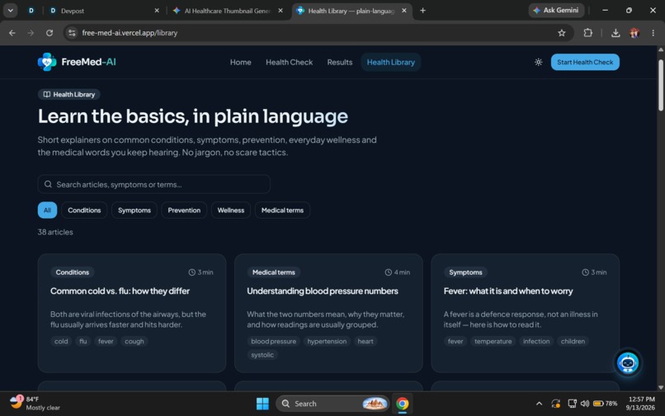Screen dimensions: 665x416
Task: Show hidden system tray icons chevron
Action: (x=539, y=404)
